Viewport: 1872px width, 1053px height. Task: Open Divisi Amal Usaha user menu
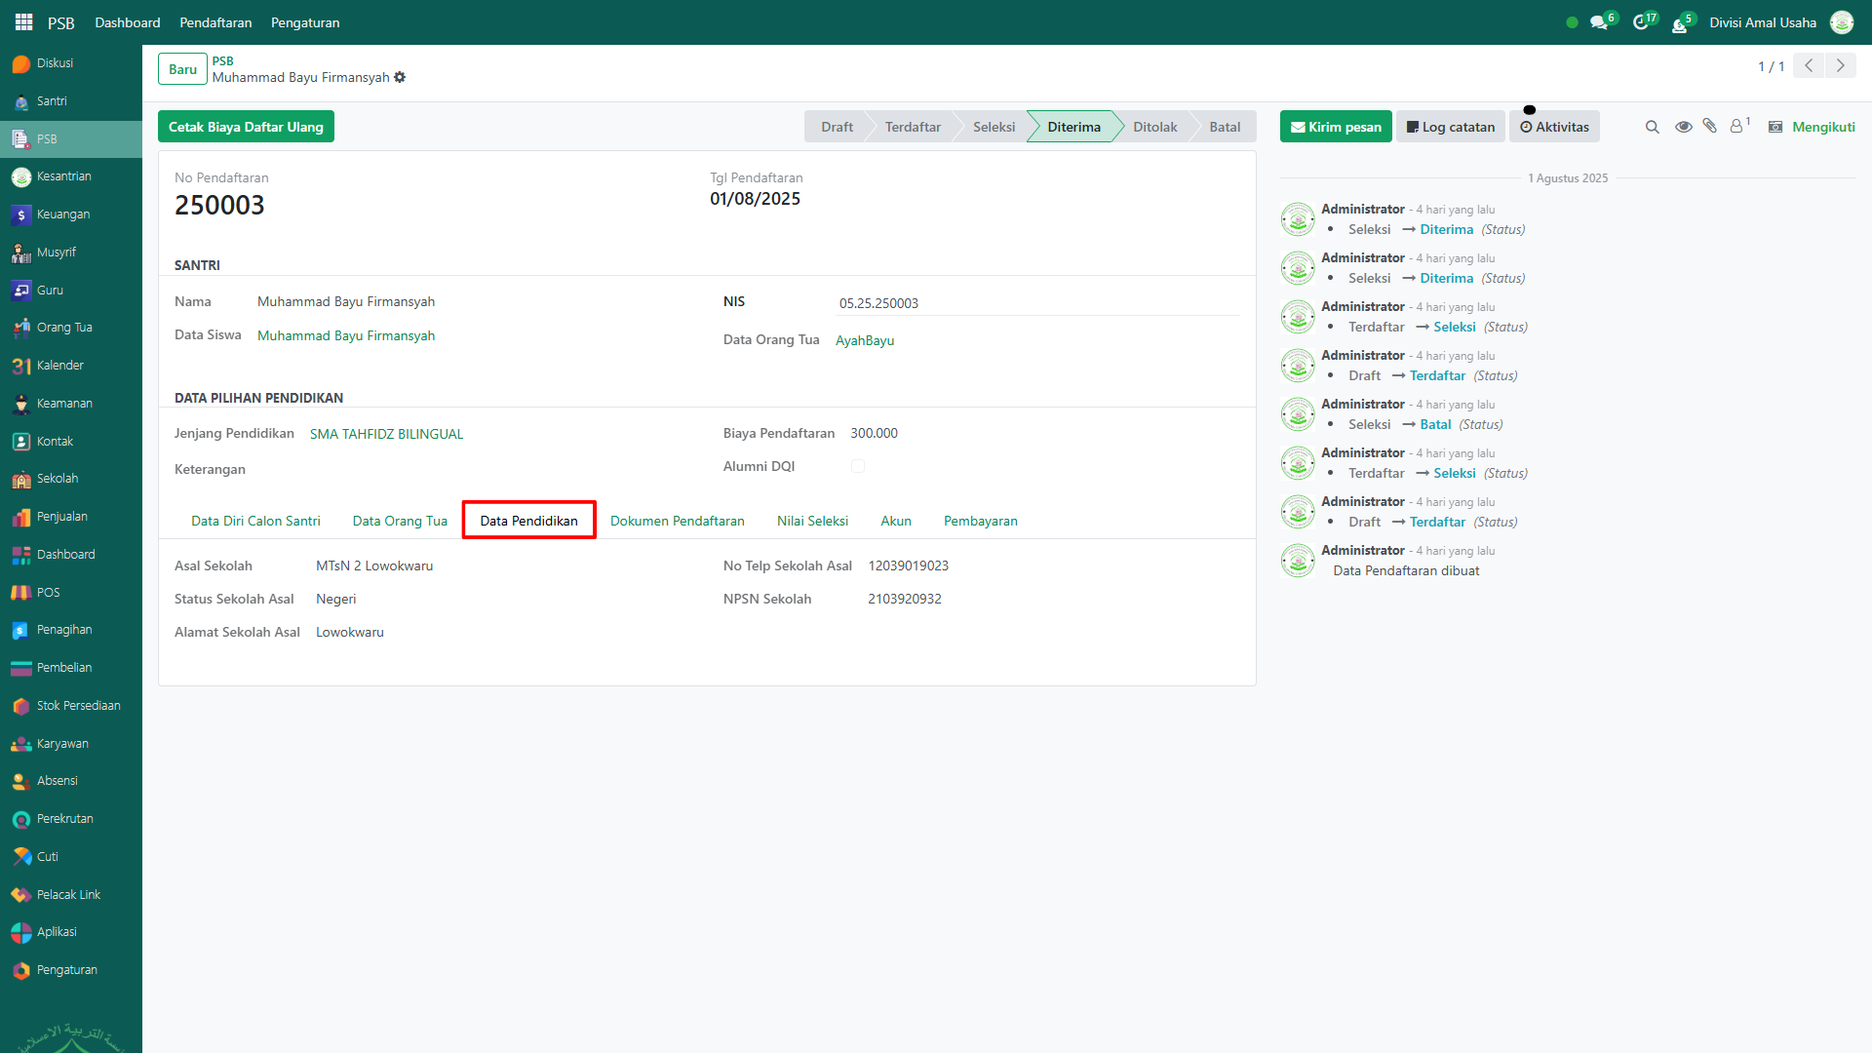point(1762,22)
